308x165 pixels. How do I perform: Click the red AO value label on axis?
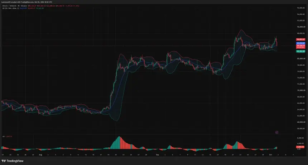pos(300,147)
